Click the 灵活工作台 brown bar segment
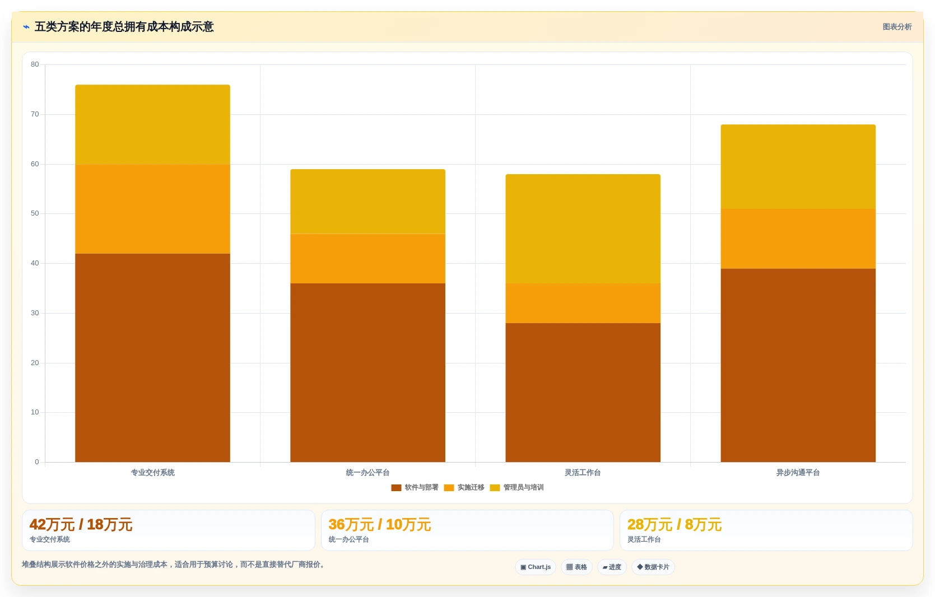Viewport: 935px width, 597px height. click(x=583, y=393)
